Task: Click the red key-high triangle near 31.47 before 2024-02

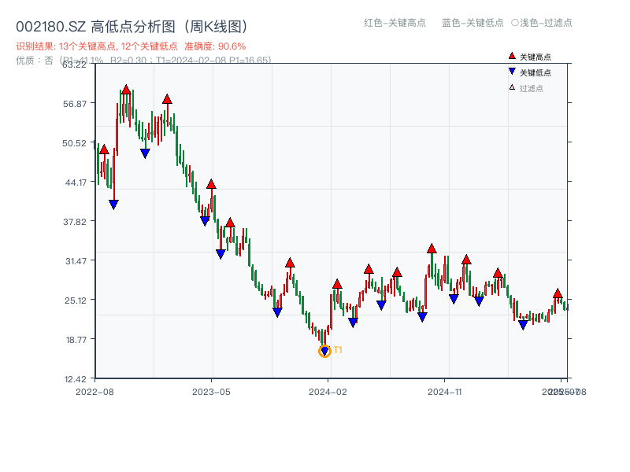Action: pyautogui.click(x=290, y=263)
